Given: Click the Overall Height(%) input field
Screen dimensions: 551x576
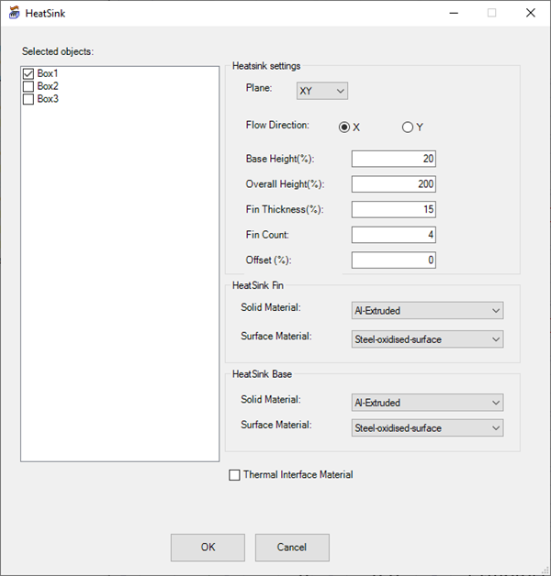Looking at the screenshot, I should click(394, 184).
